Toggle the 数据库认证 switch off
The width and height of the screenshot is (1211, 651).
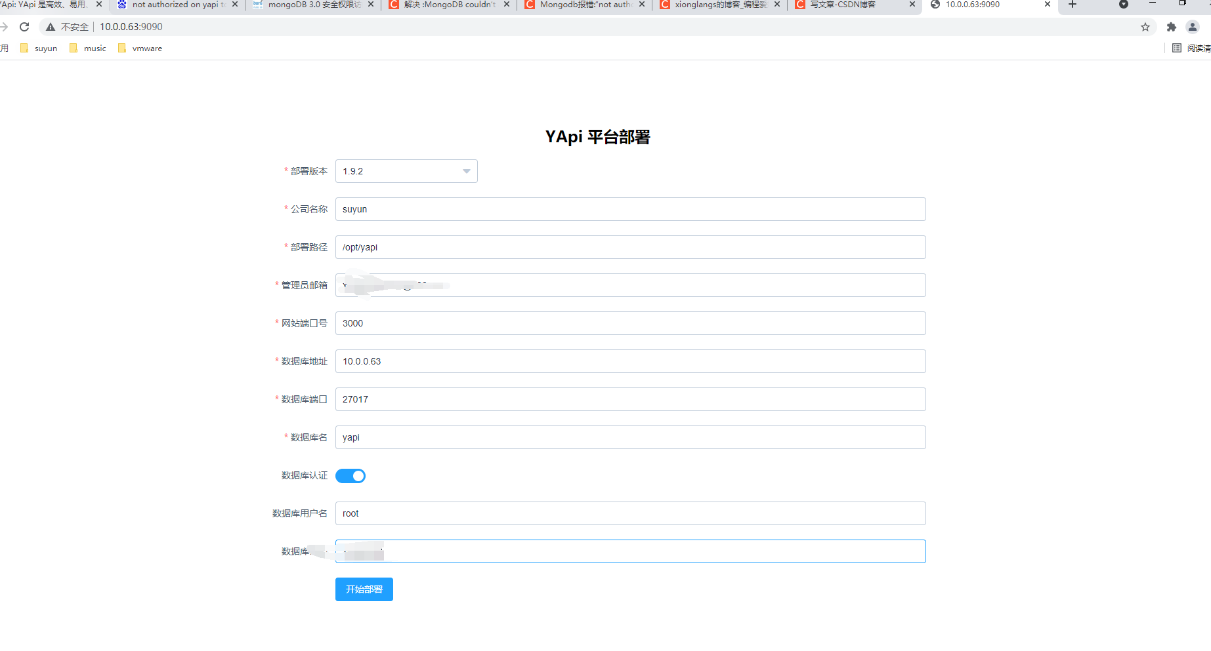click(351, 476)
